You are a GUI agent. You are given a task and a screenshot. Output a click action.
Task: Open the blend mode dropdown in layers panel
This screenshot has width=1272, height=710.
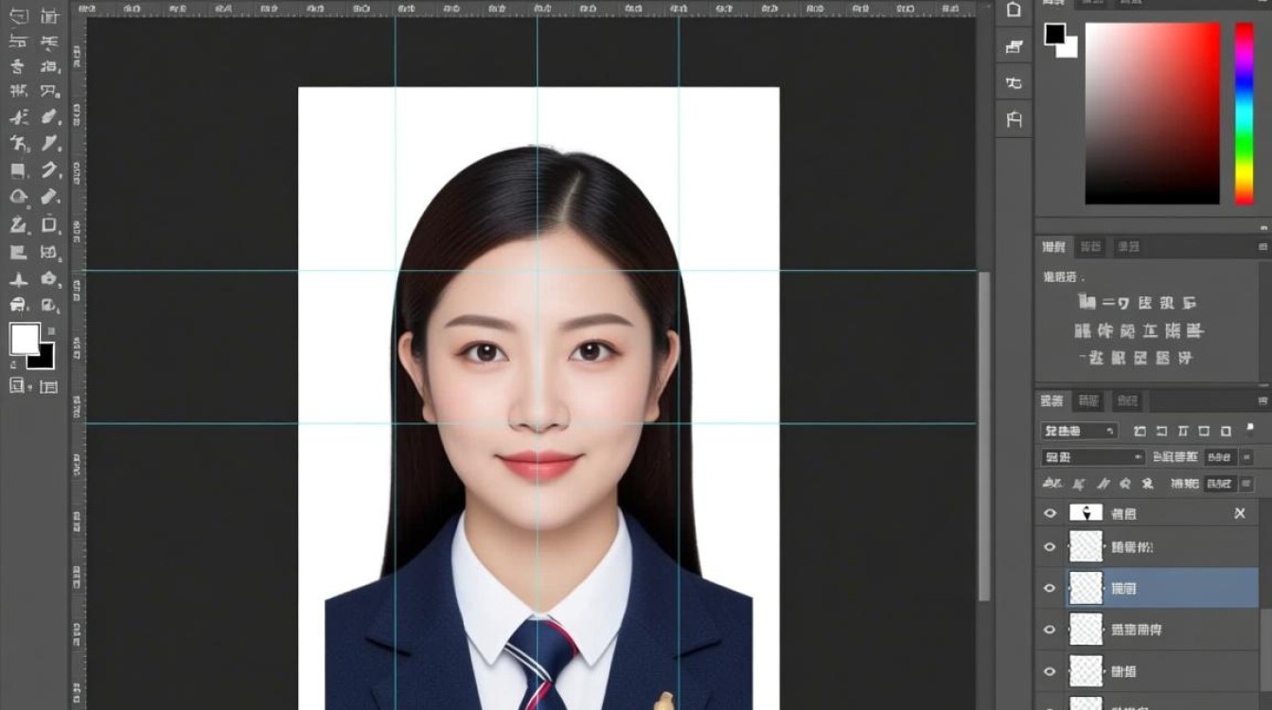pos(1092,457)
